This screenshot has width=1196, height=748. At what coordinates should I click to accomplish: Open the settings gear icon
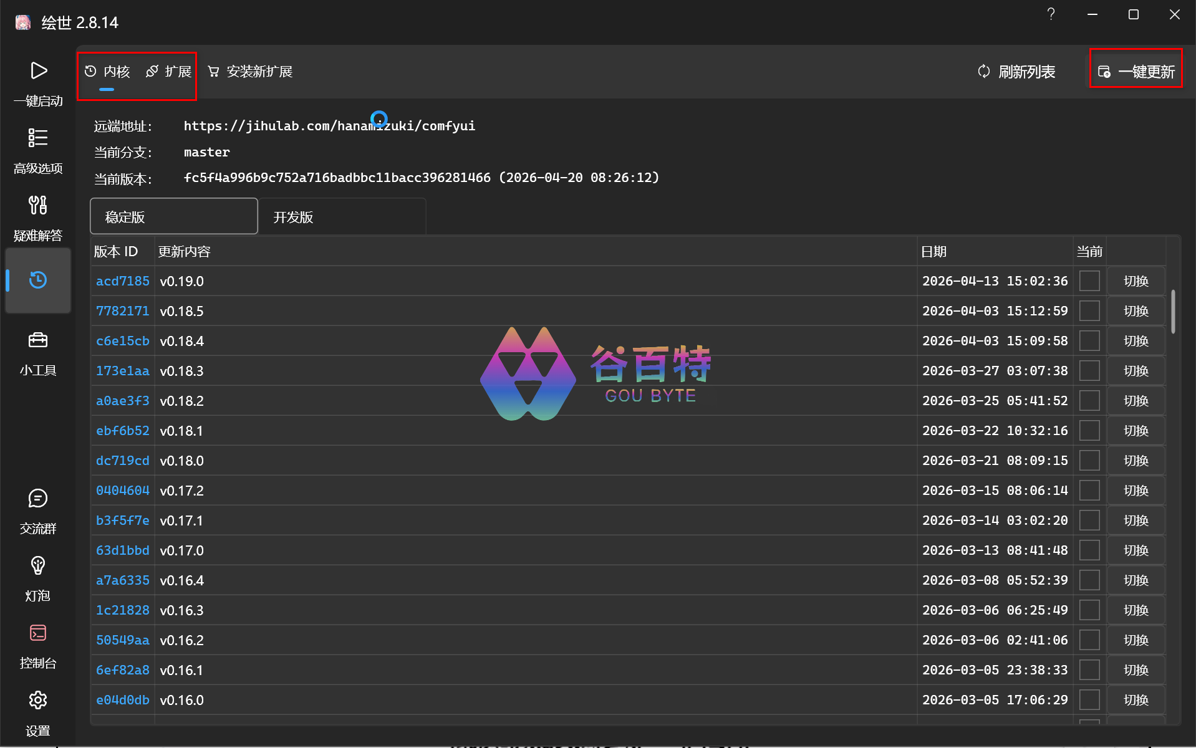click(38, 701)
